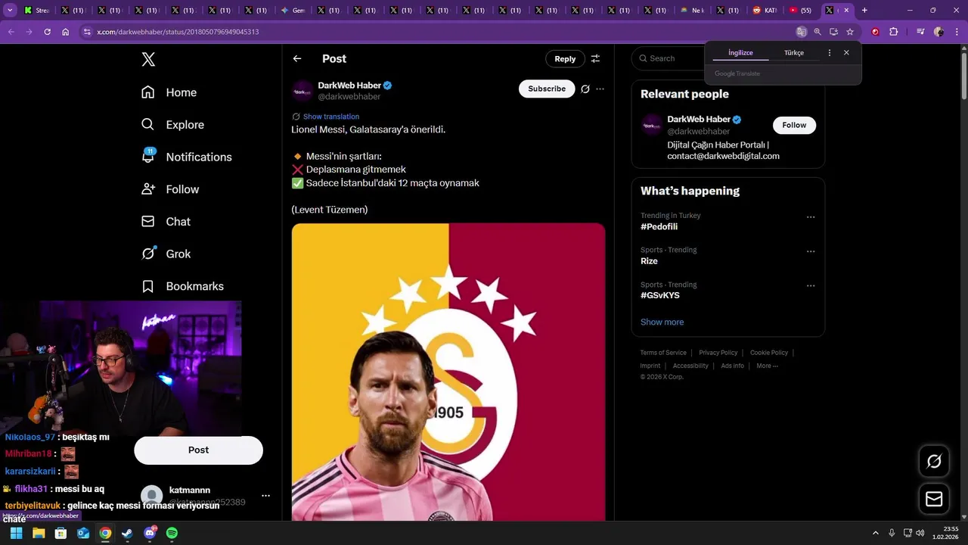Open Chat in the X sidebar
This screenshot has height=545, width=968.
166,222
